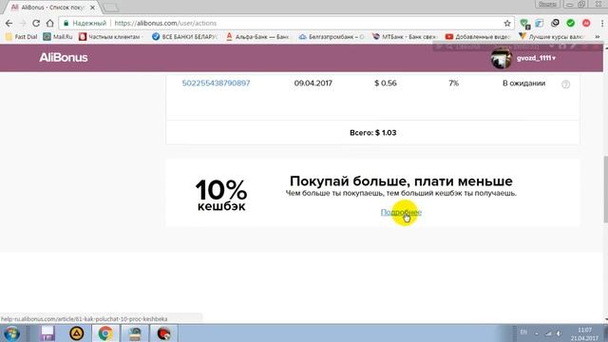
Task: Bookmark this page with the star icon
Action: point(507,23)
